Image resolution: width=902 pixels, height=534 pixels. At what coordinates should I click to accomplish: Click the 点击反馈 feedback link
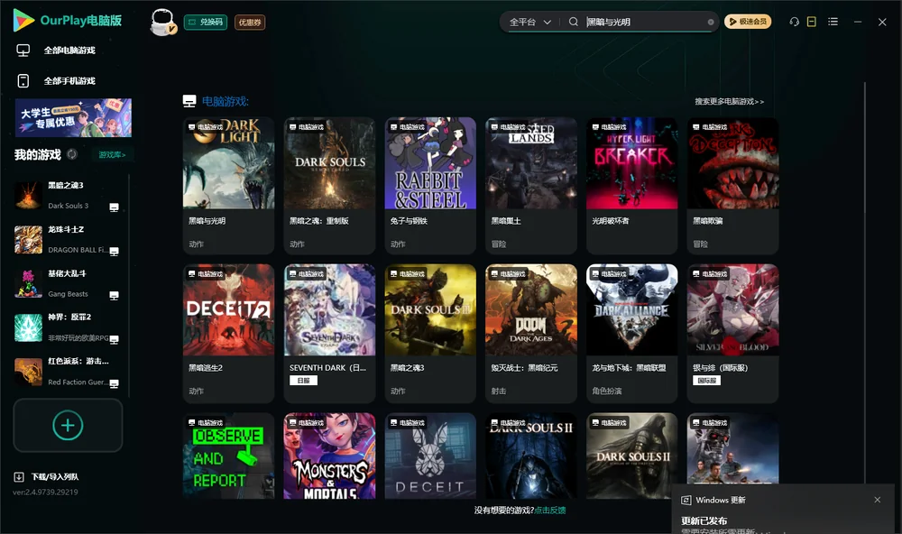pyautogui.click(x=550, y=510)
